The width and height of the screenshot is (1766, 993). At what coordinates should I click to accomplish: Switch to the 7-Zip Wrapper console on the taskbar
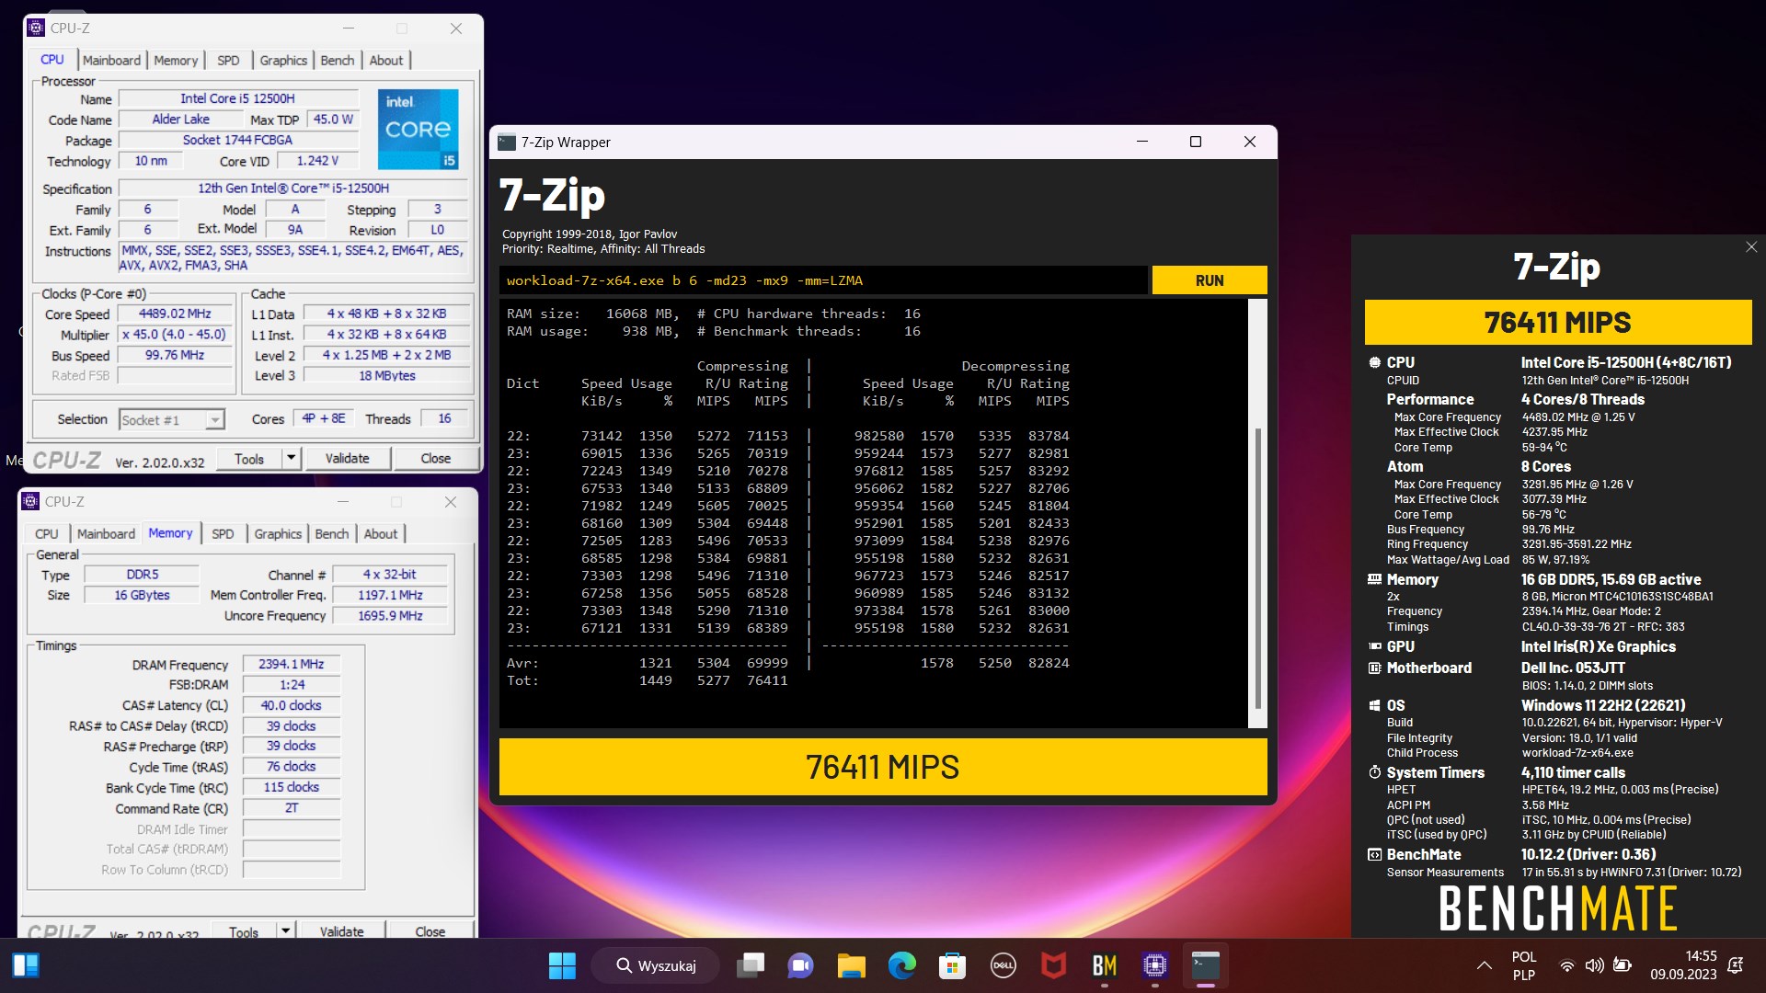click(x=1205, y=965)
